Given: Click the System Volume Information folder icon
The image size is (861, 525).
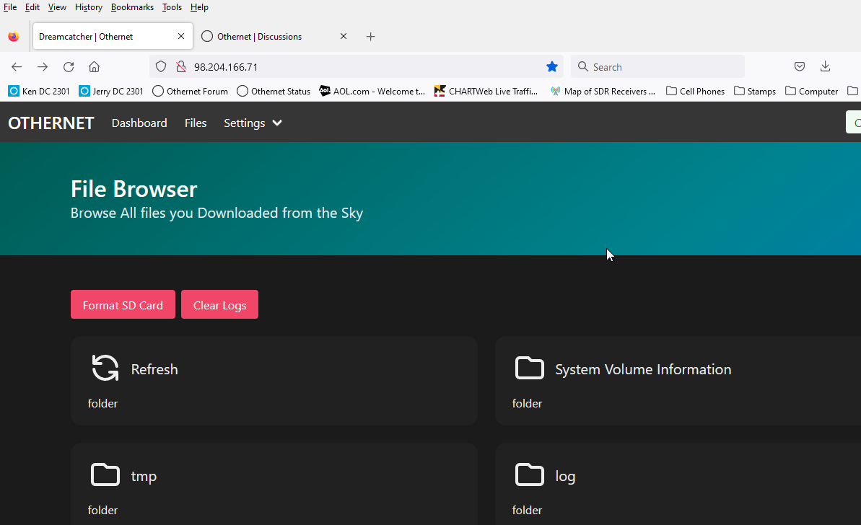Looking at the screenshot, I should (529, 368).
